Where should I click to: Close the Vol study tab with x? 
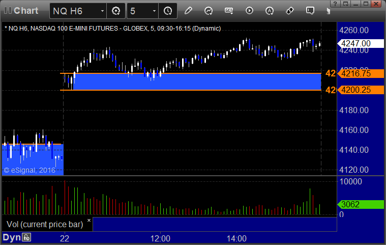coord(89,220)
